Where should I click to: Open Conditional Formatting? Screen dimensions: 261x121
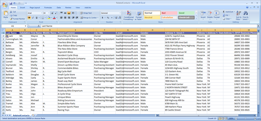(x=128, y=15)
